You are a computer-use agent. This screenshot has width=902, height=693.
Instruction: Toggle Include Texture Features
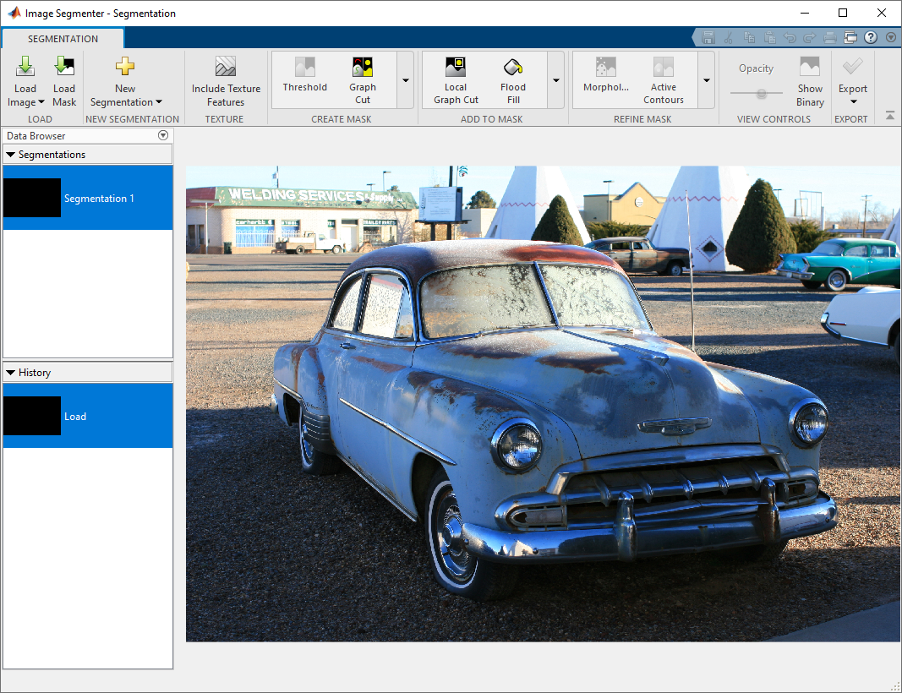tap(226, 80)
